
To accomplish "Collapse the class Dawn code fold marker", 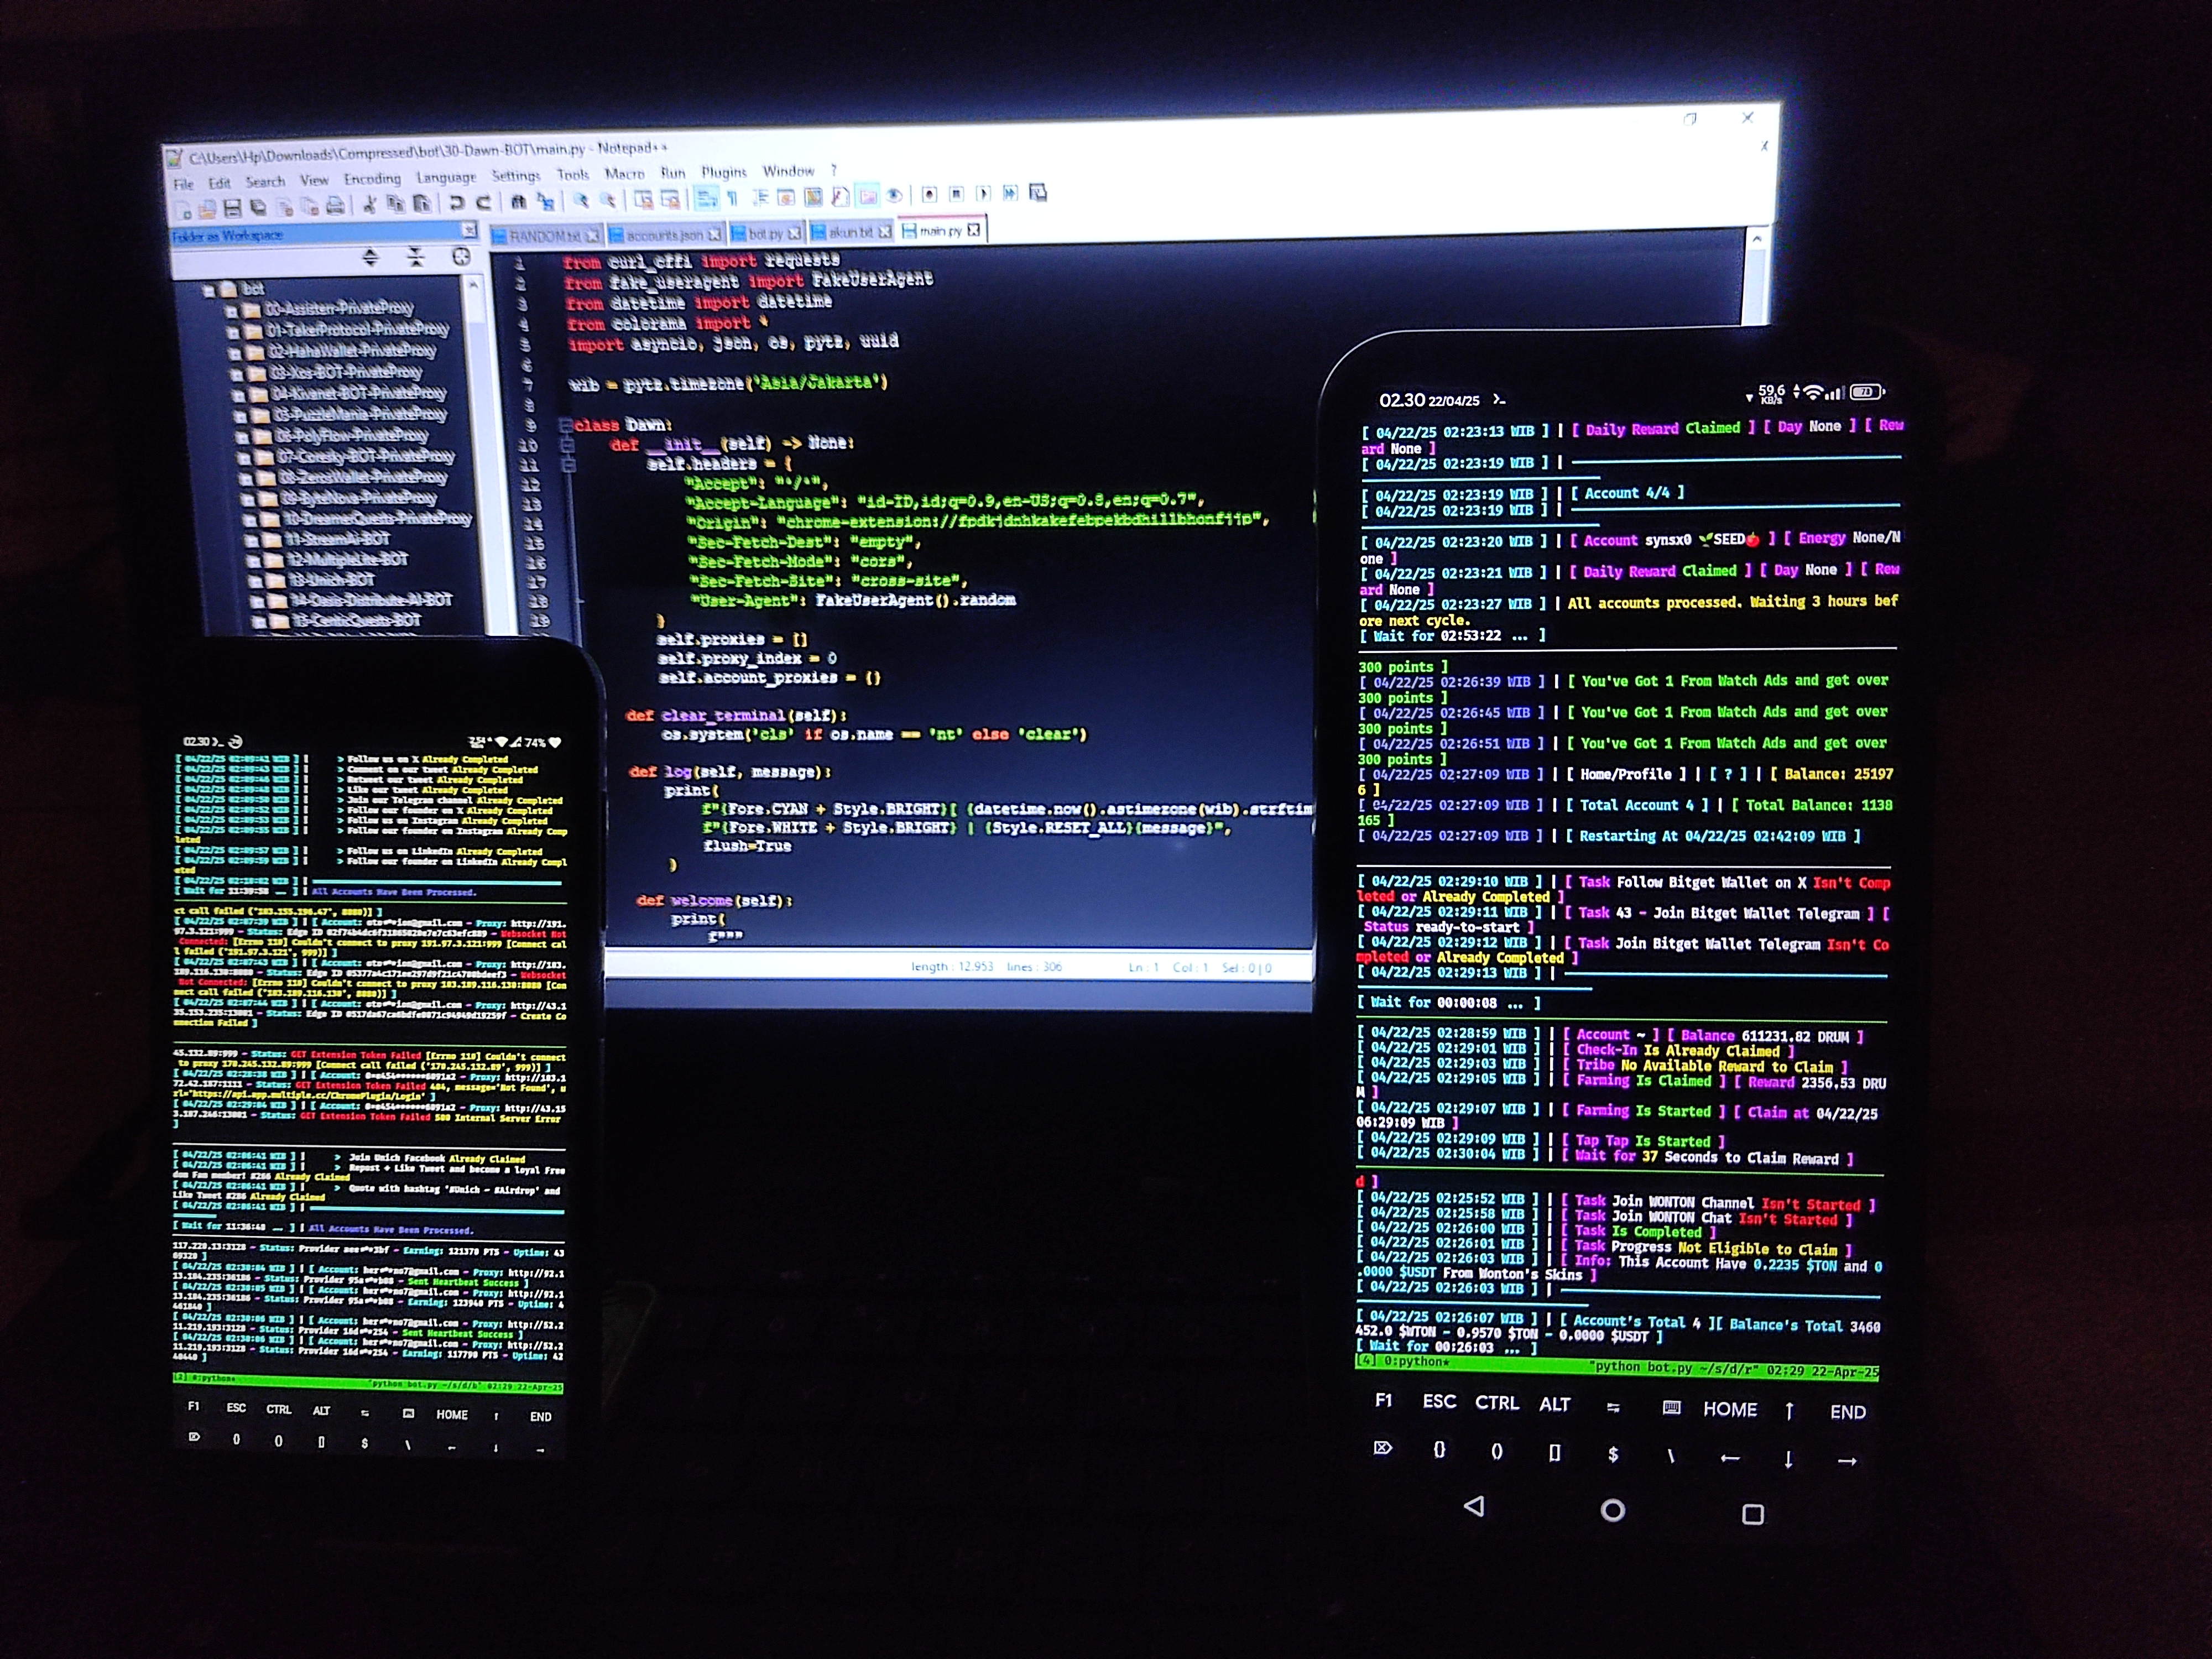I will 566,425.
